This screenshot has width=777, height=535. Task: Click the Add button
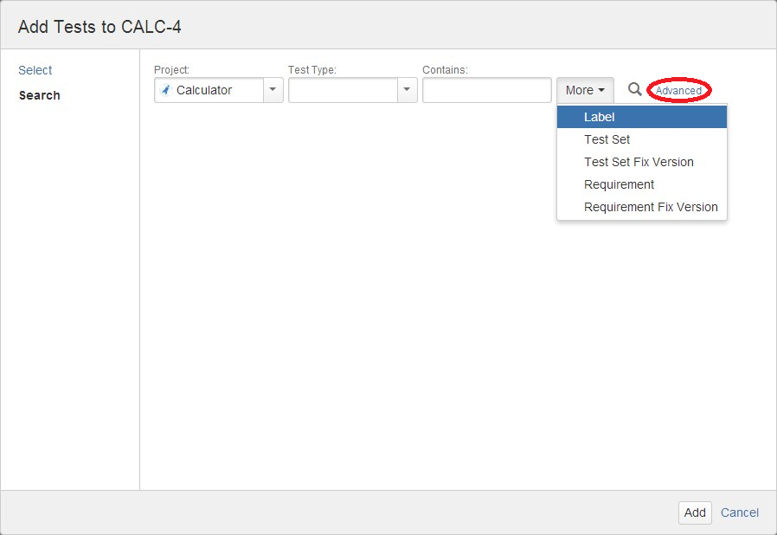[695, 512]
